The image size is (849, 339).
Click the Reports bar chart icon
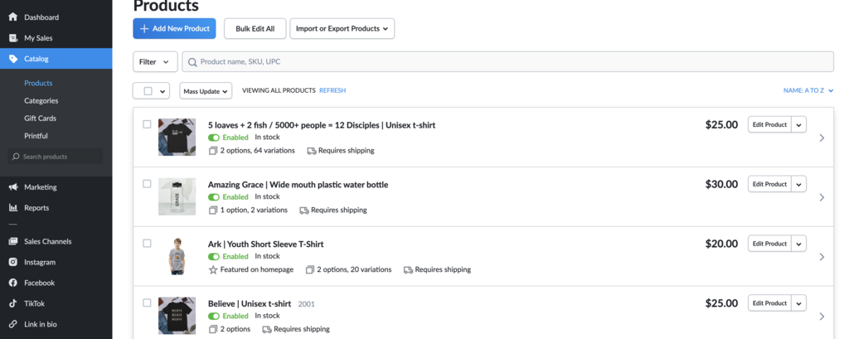click(x=12, y=208)
